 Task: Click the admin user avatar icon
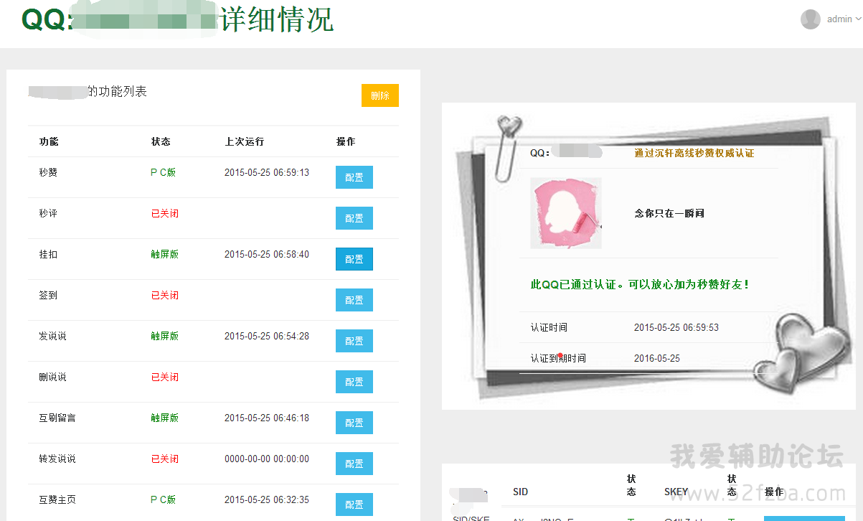click(x=811, y=19)
